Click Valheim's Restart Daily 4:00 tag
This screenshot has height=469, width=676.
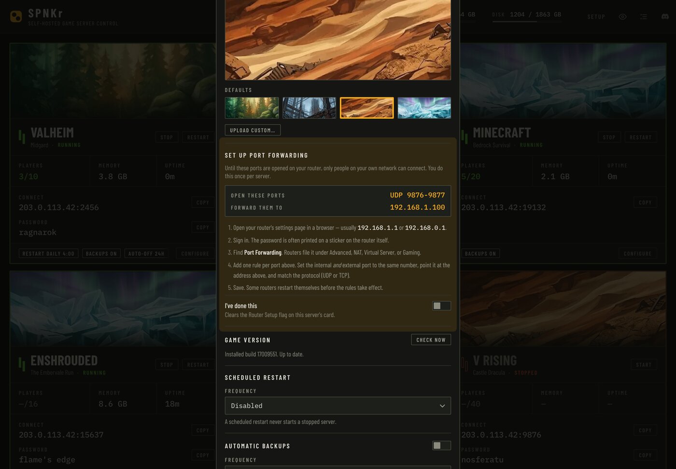click(48, 254)
